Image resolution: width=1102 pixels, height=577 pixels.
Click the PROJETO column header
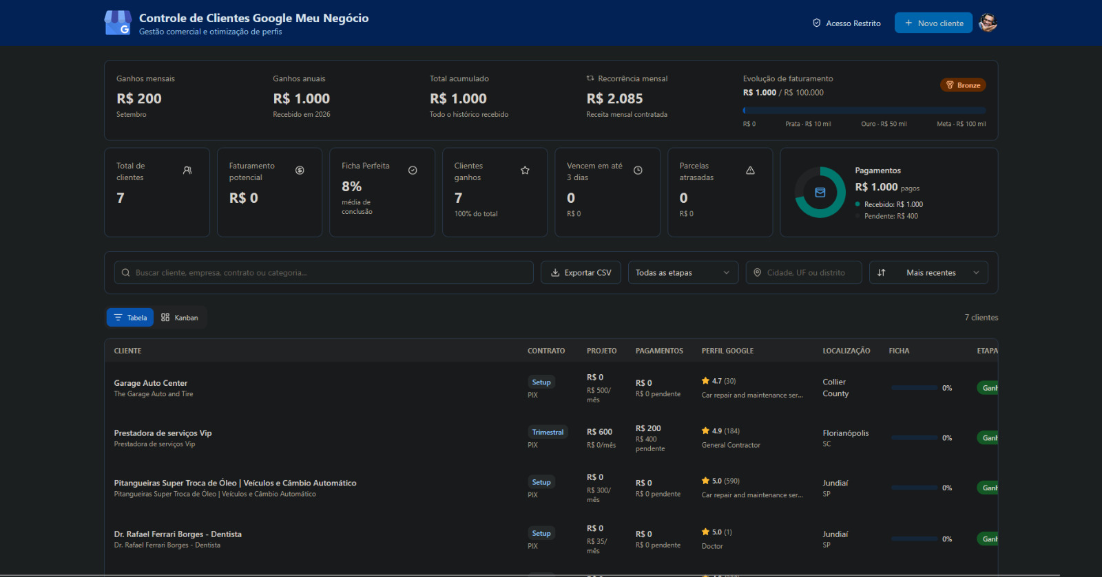coord(602,351)
